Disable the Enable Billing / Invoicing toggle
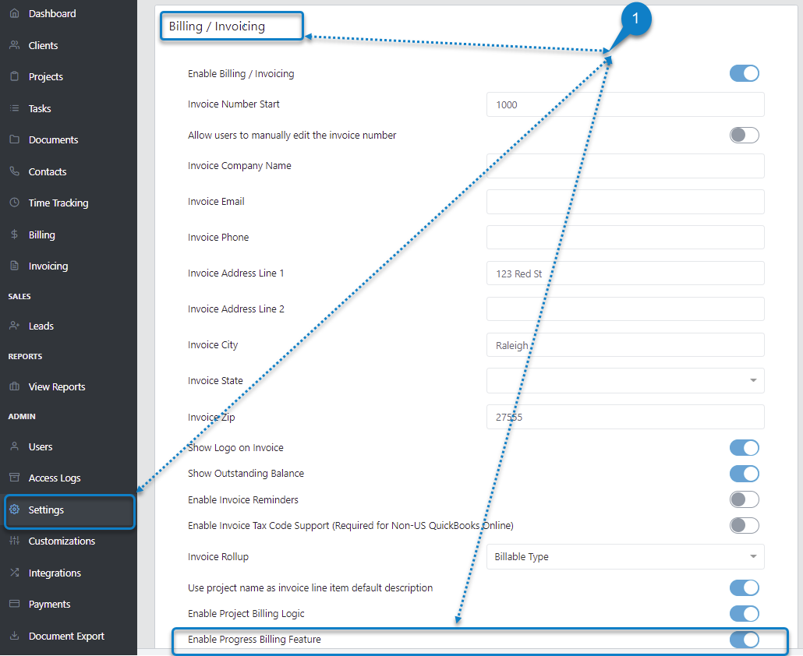The width and height of the screenshot is (803, 656). [744, 72]
